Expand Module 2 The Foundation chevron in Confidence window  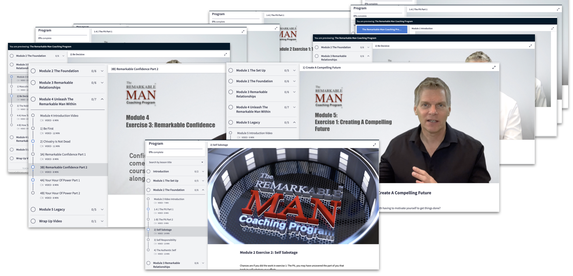[x=102, y=71]
